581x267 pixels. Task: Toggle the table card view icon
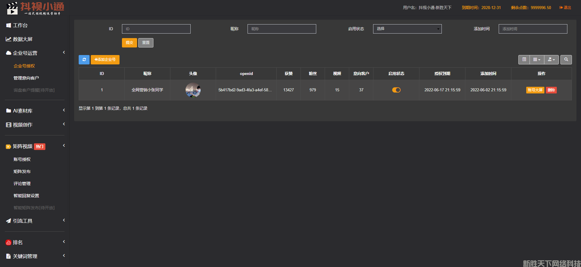[524, 60]
